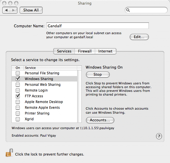170x163 pixels.
Task: Open the Accounts… dialog
Action: tap(100, 120)
